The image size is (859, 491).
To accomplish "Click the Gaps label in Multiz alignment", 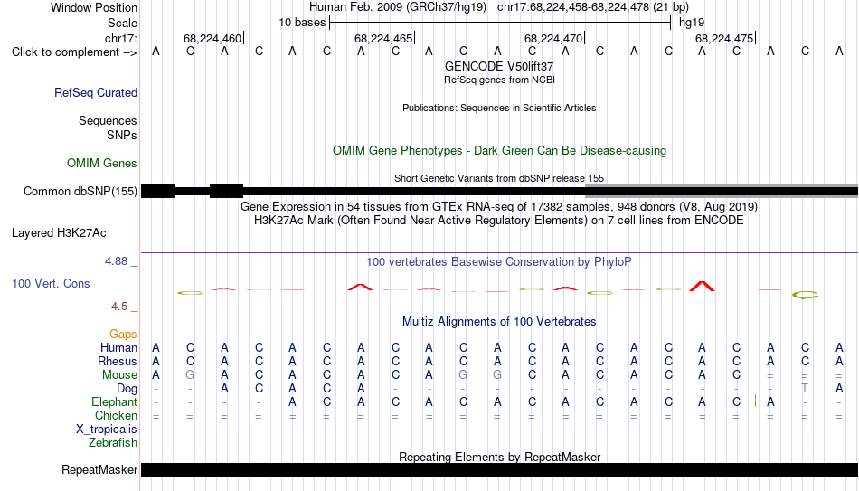I will [x=123, y=335].
